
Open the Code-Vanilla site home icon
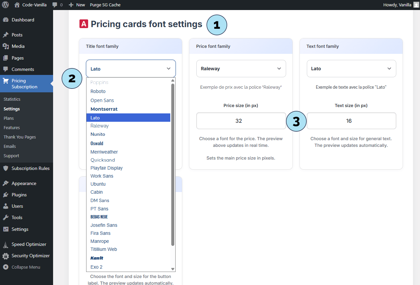tap(17, 5)
